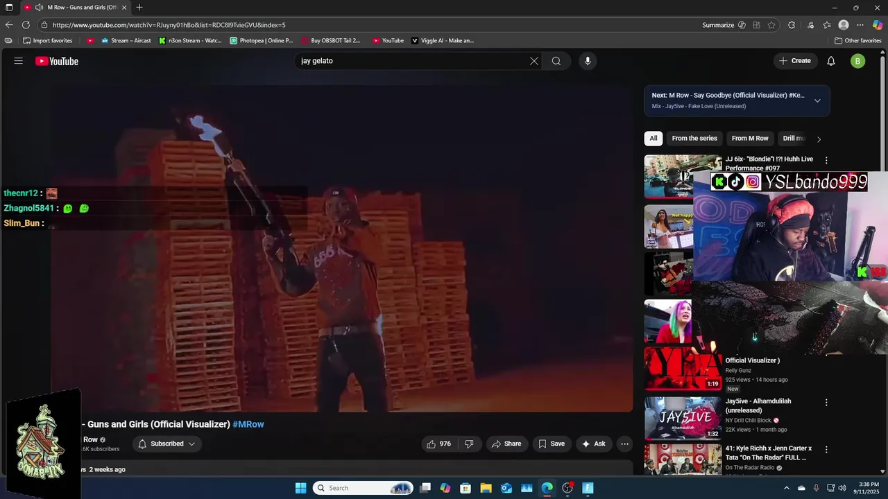Click the taskbar Search box
This screenshot has height=499, width=888.
coord(363,488)
